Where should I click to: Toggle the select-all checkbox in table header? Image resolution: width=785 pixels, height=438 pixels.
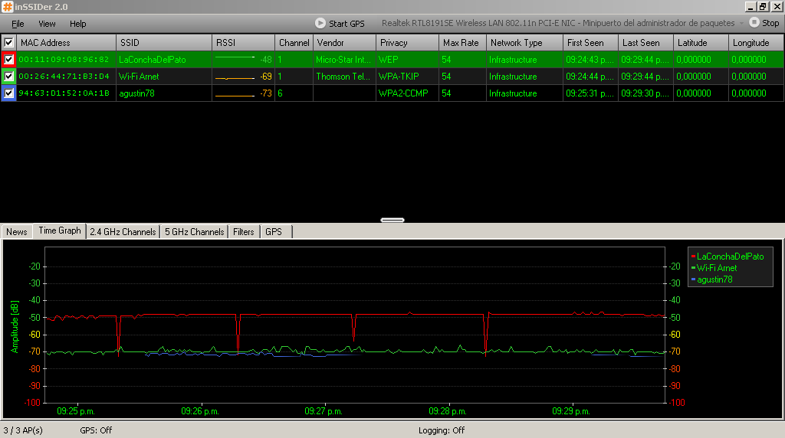click(8, 43)
